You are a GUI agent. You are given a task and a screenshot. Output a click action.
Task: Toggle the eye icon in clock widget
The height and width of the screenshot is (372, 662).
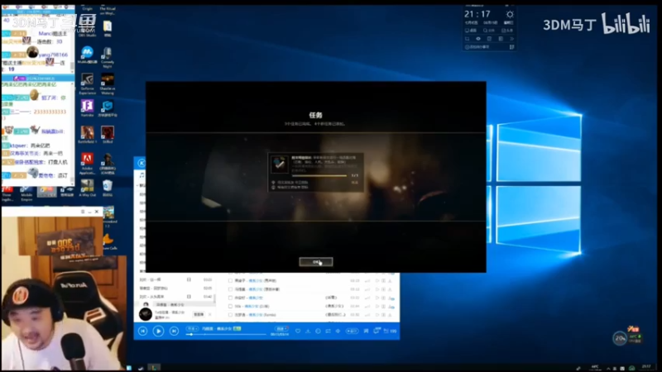coord(478,39)
